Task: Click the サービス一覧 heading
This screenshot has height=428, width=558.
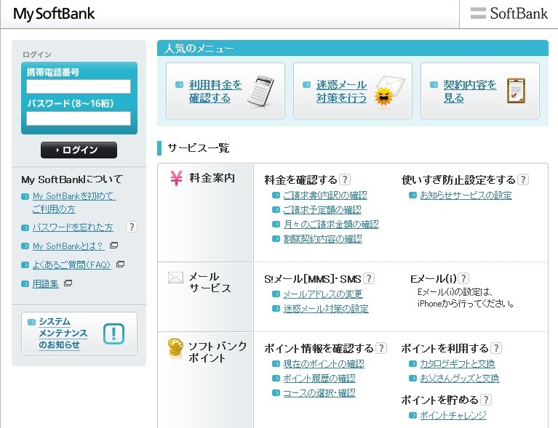Action: click(199, 148)
